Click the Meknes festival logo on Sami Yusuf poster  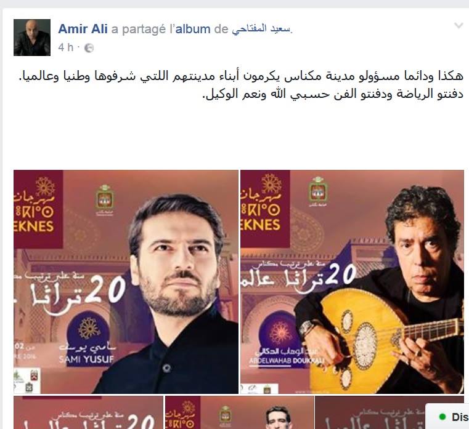click(x=38, y=209)
